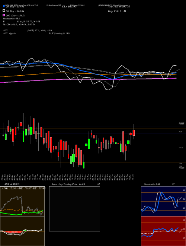Click the 'Intra Day Trading Price & MR' panel title
The height and width of the screenshot is (246, 186).
[68, 184]
